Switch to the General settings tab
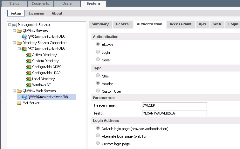The height and width of the screenshot is (149, 240). (x=123, y=24)
